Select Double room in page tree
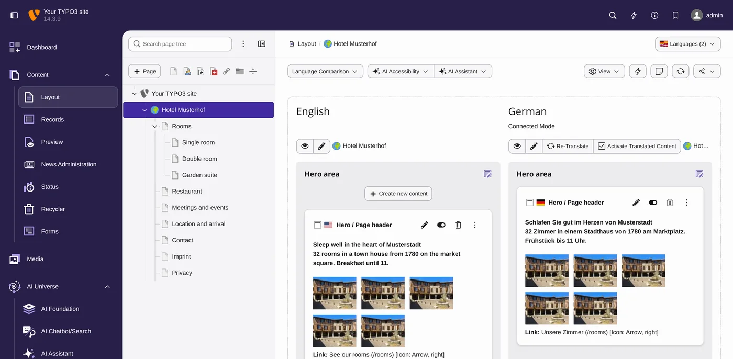Viewport: 733px width, 359px height. (199, 159)
